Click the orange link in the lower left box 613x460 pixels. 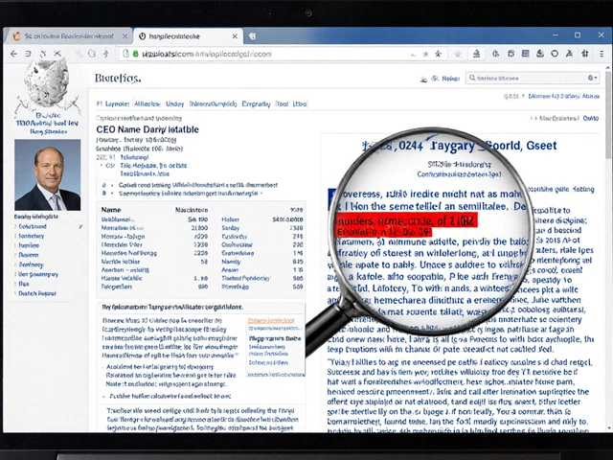(271, 320)
